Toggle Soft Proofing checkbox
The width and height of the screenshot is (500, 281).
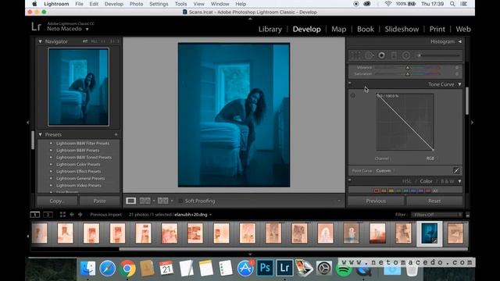(x=180, y=201)
